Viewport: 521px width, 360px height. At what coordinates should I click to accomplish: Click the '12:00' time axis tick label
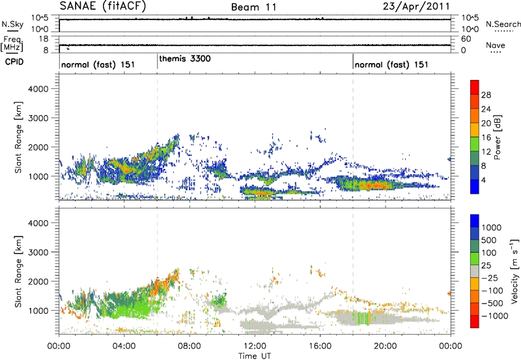(255, 346)
